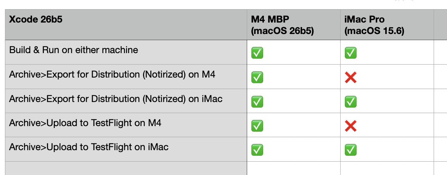Select the iMac Pro column header cell
This screenshot has width=447, height=175.
pos(387,24)
